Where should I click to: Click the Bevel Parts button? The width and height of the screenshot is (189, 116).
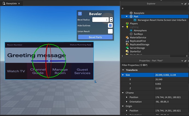95,37
